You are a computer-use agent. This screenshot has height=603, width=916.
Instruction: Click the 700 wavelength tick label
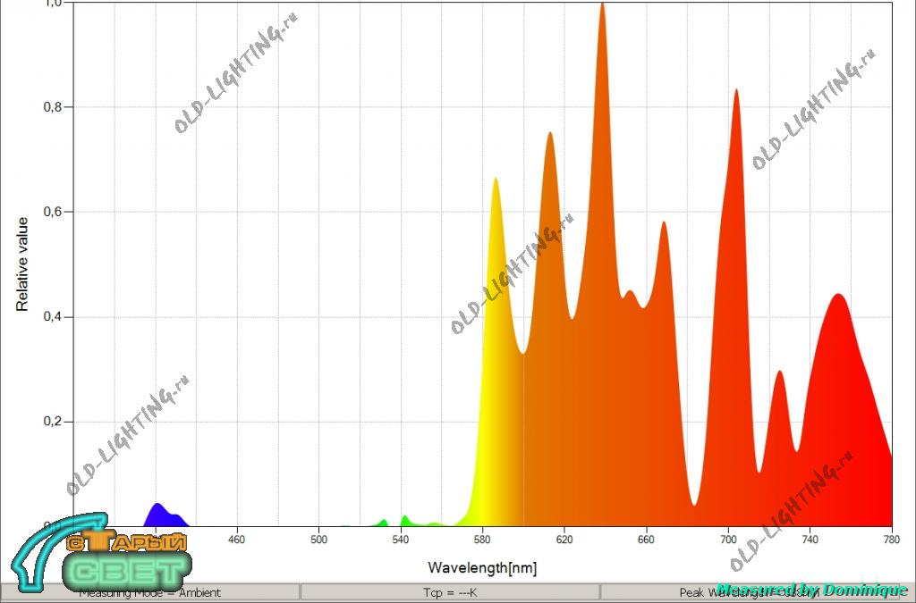coord(728,540)
